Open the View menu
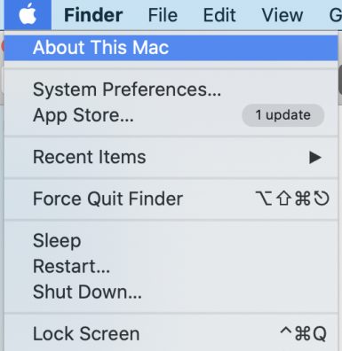Screen dimensions: 342x351 282,15
